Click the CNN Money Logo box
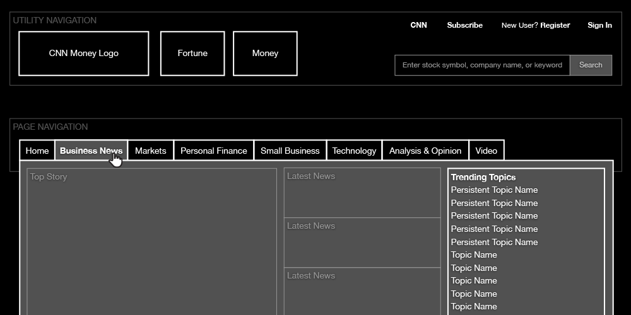Image resolution: width=631 pixels, height=315 pixels. click(x=84, y=54)
